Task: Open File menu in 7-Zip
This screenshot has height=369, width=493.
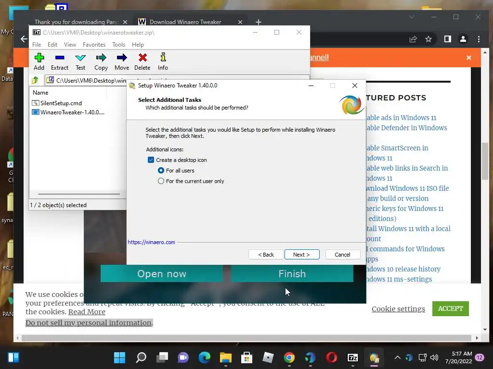Action: (37, 45)
